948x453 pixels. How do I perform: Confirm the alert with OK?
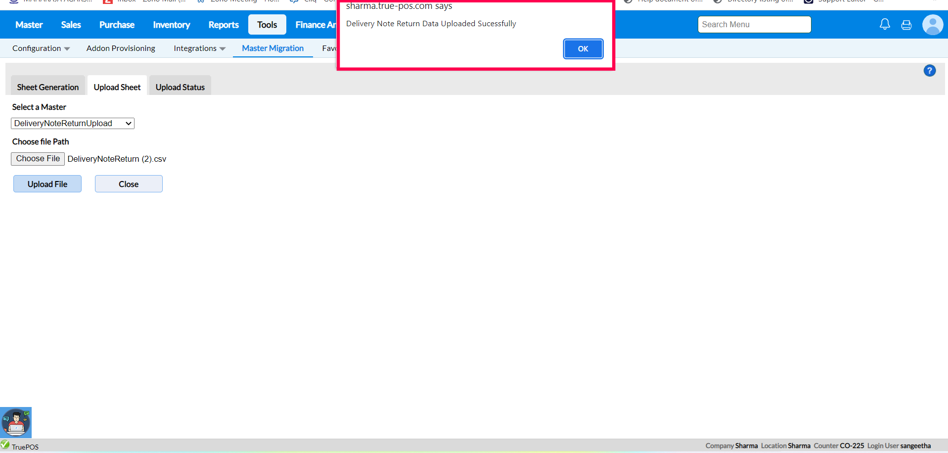point(583,49)
